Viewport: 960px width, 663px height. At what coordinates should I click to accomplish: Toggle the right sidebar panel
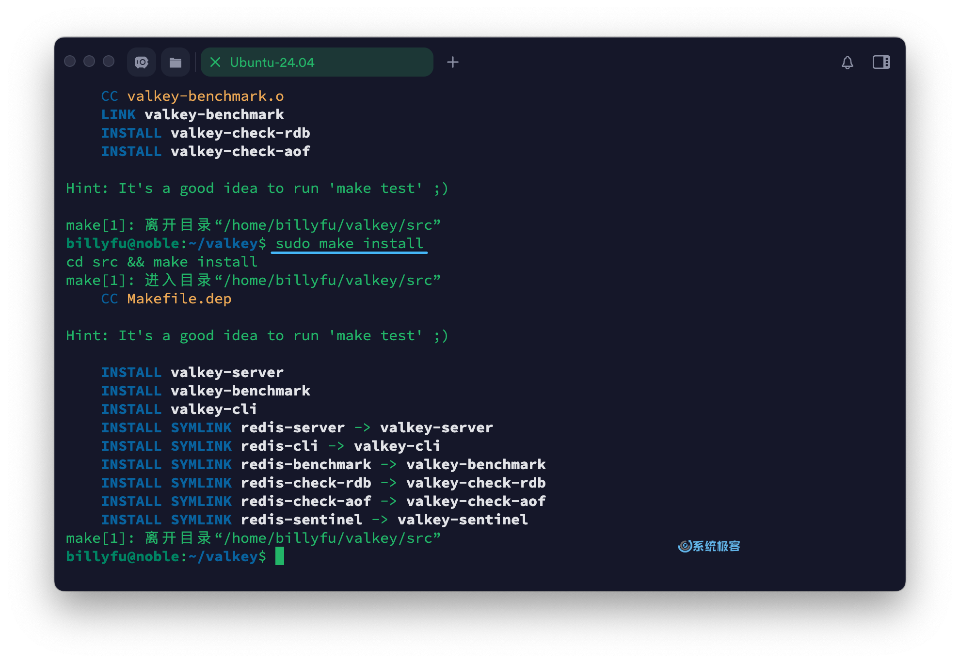[881, 62]
